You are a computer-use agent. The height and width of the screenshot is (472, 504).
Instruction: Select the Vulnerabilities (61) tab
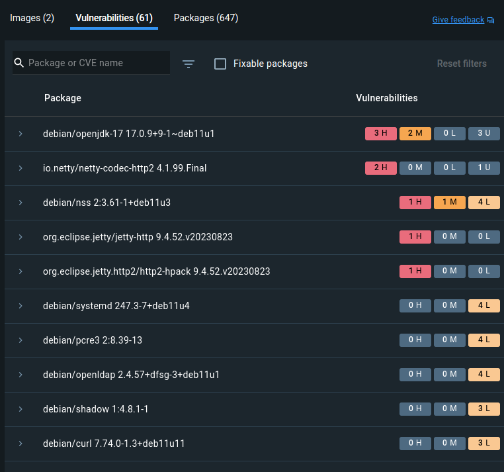[114, 19]
